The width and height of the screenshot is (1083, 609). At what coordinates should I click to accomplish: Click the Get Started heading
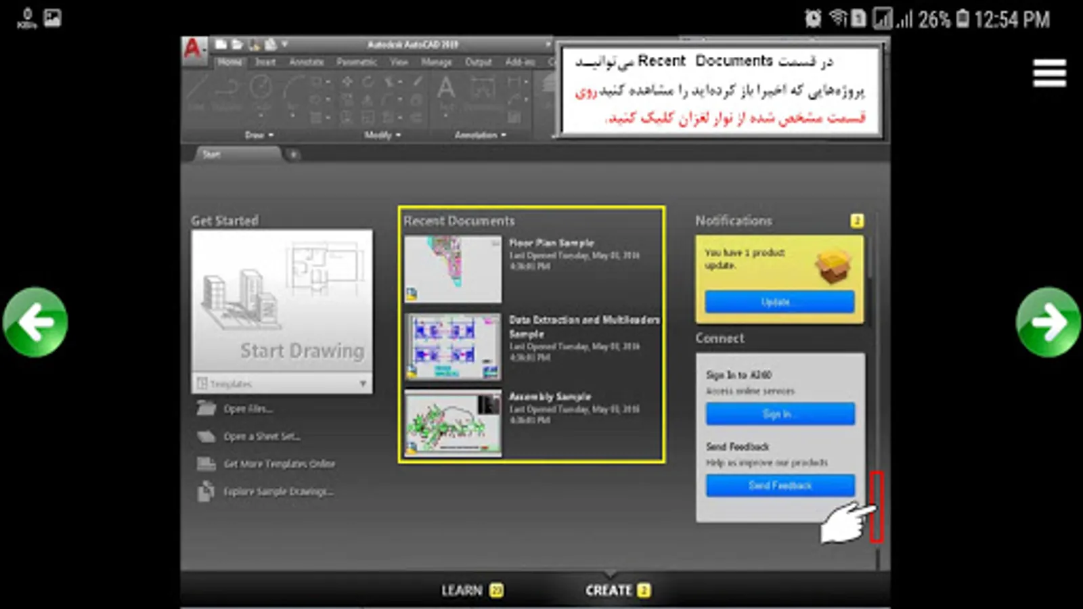225,221
